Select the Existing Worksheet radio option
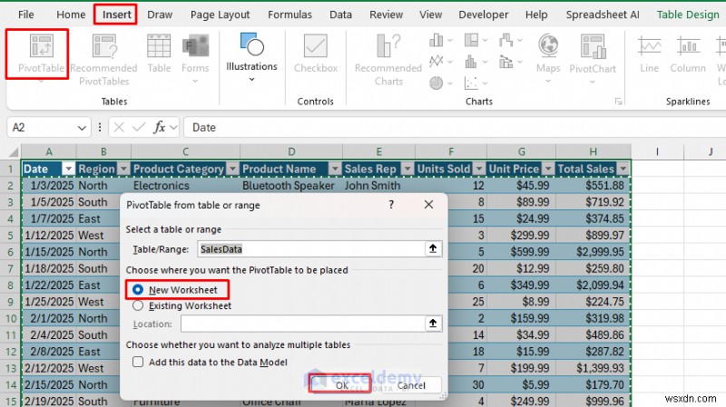Viewport: 726px width, 407px height. [x=138, y=305]
